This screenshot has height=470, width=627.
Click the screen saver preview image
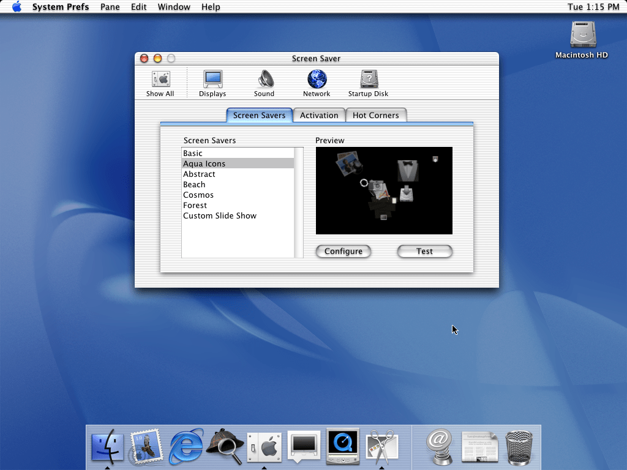pyautogui.click(x=384, y=190)
